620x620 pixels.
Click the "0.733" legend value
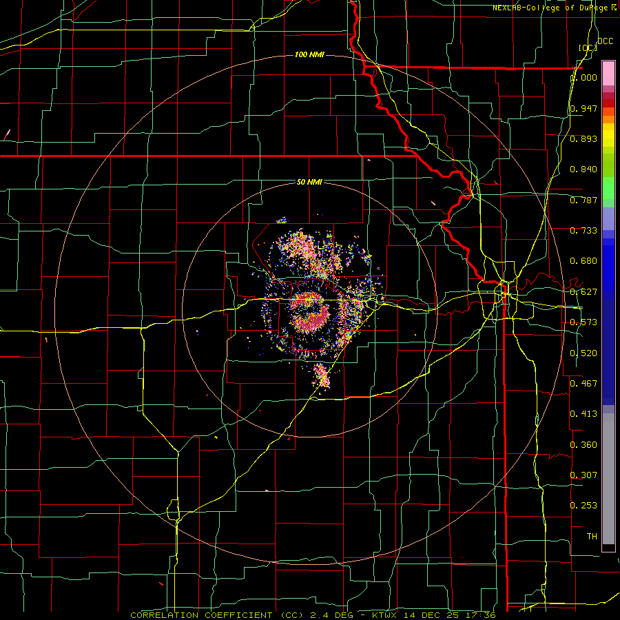coord(583,231)
